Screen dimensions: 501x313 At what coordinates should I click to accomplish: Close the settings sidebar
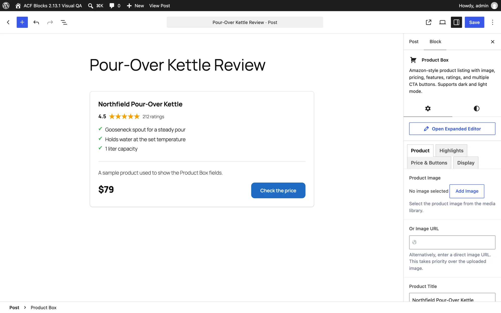click(x=492, y=42)
